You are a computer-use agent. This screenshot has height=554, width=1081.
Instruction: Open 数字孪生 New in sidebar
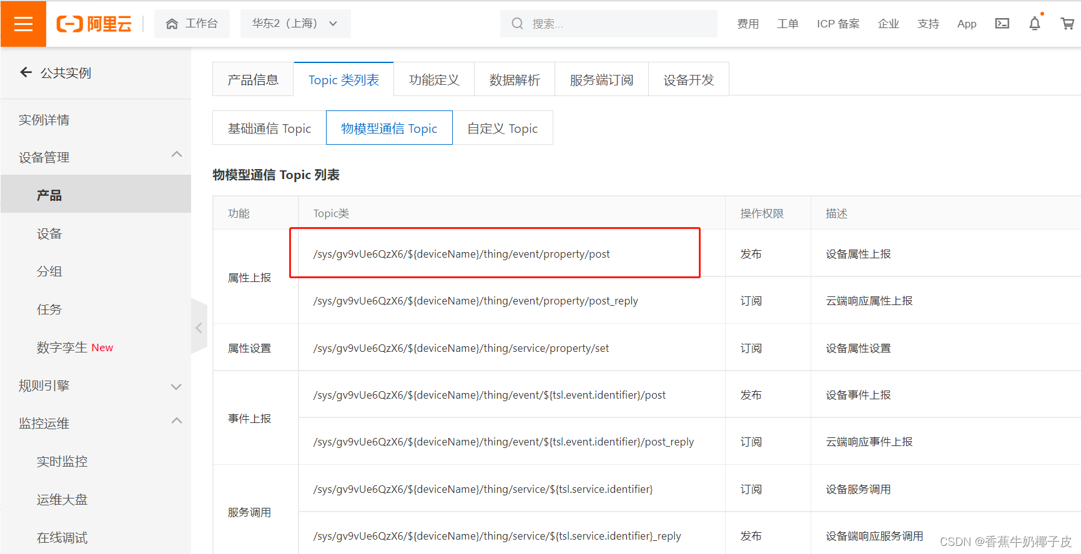75,347
